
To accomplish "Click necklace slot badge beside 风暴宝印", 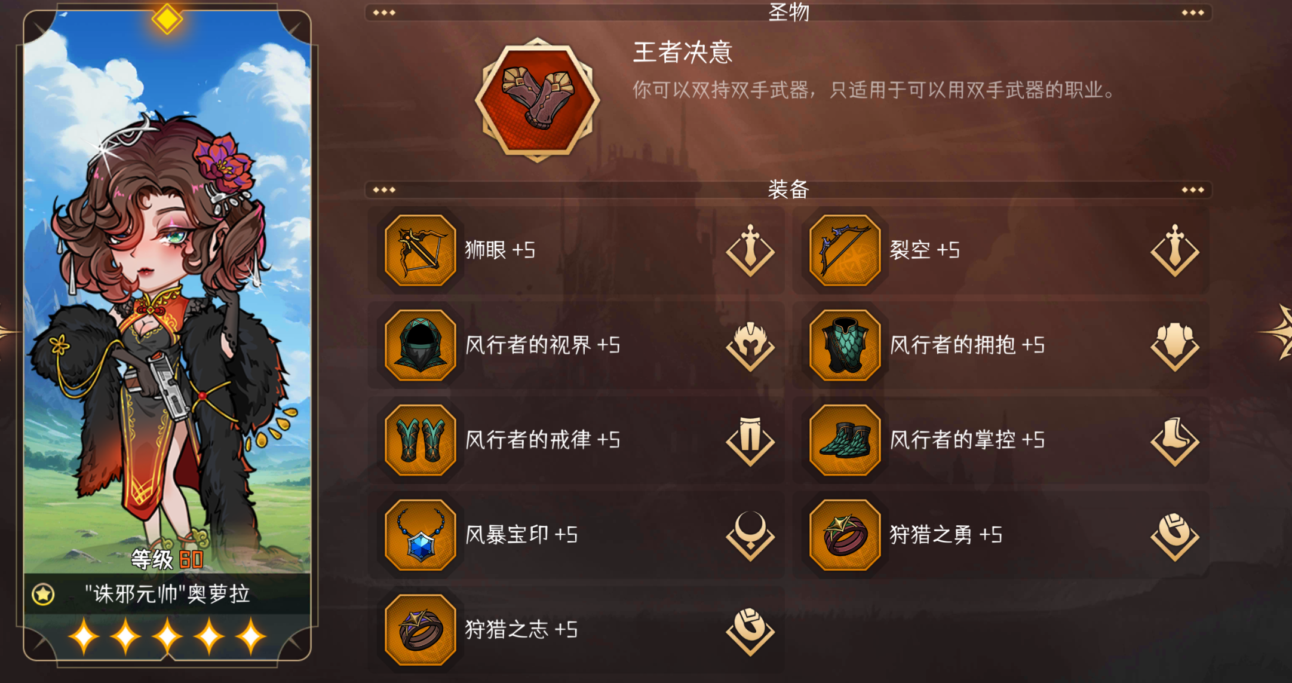I will (750, 536).
